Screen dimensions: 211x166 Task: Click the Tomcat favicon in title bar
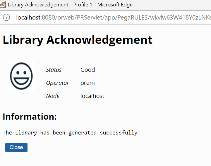pos(3,4)
